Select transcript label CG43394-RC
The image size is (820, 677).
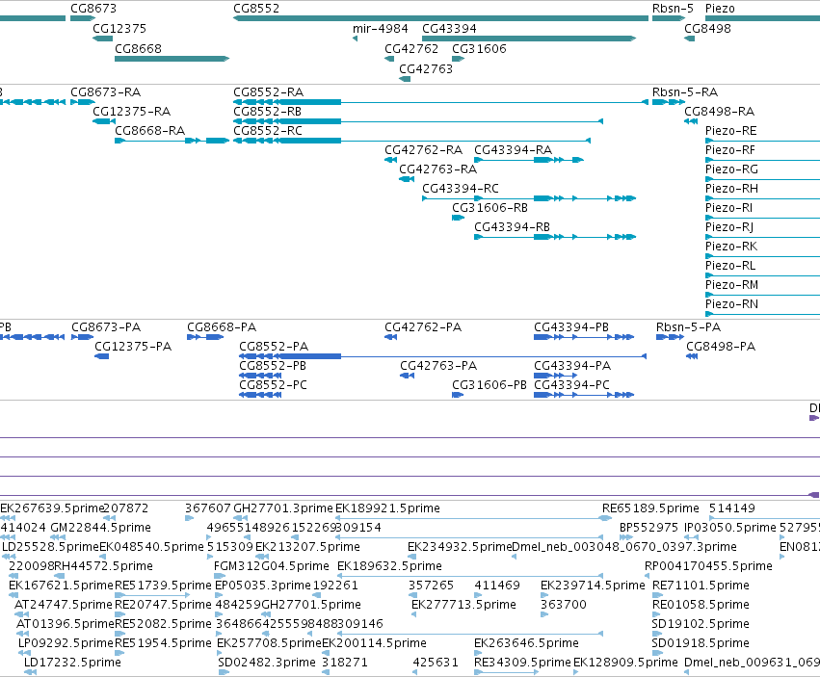point(461,188)
